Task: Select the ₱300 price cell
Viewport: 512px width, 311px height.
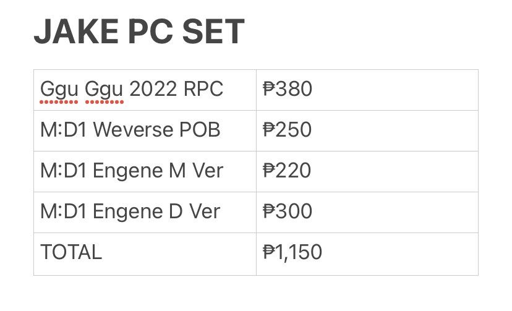Action: [367, 213]
